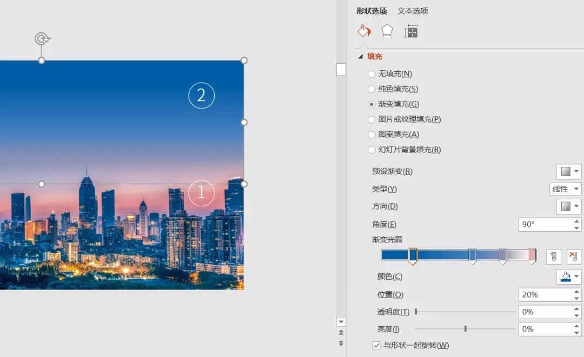Increase the 亮度 value with up arrow
The image size is (584, 357).
pyautogui.click(x=576, y=326)
